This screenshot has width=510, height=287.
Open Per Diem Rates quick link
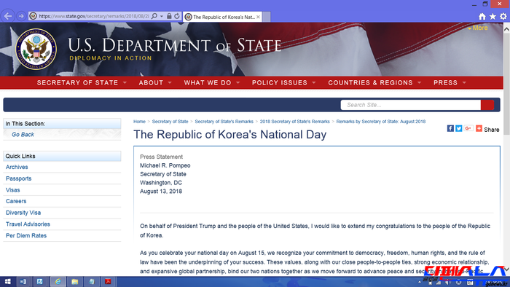26,235
